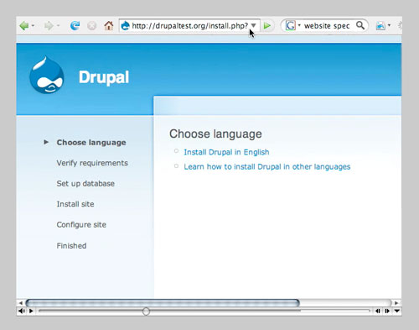
Task: Step backward one frame in the player
Action: coord(378,311)
